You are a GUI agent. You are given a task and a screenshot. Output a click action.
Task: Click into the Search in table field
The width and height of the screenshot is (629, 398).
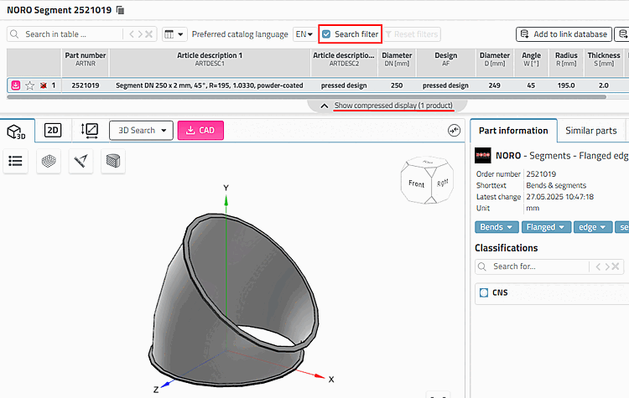click(x=72, y=34)
